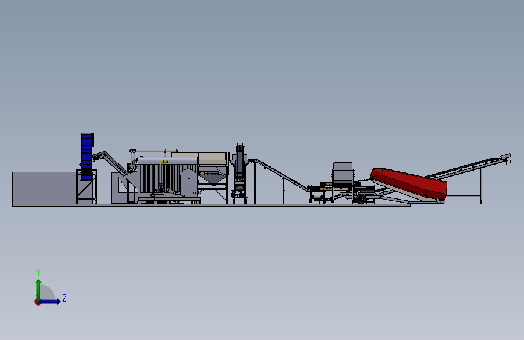Select the vertical support leg at far right
Screen dimensions: 524x340
click(481, 186)
